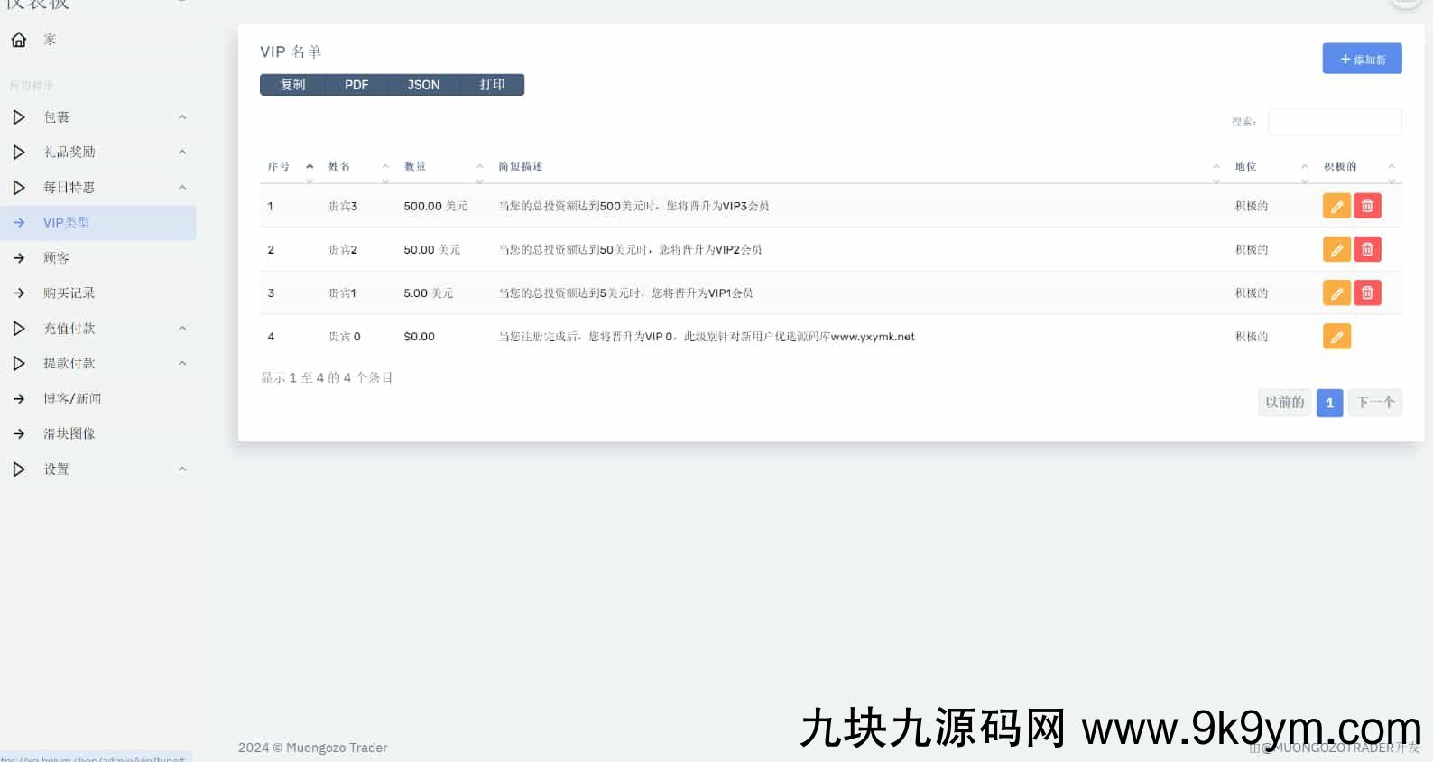The width and height of the screenshot is (1433, 762).
Task: Open 购买记录 in sidebar
Action: [69, 293]
